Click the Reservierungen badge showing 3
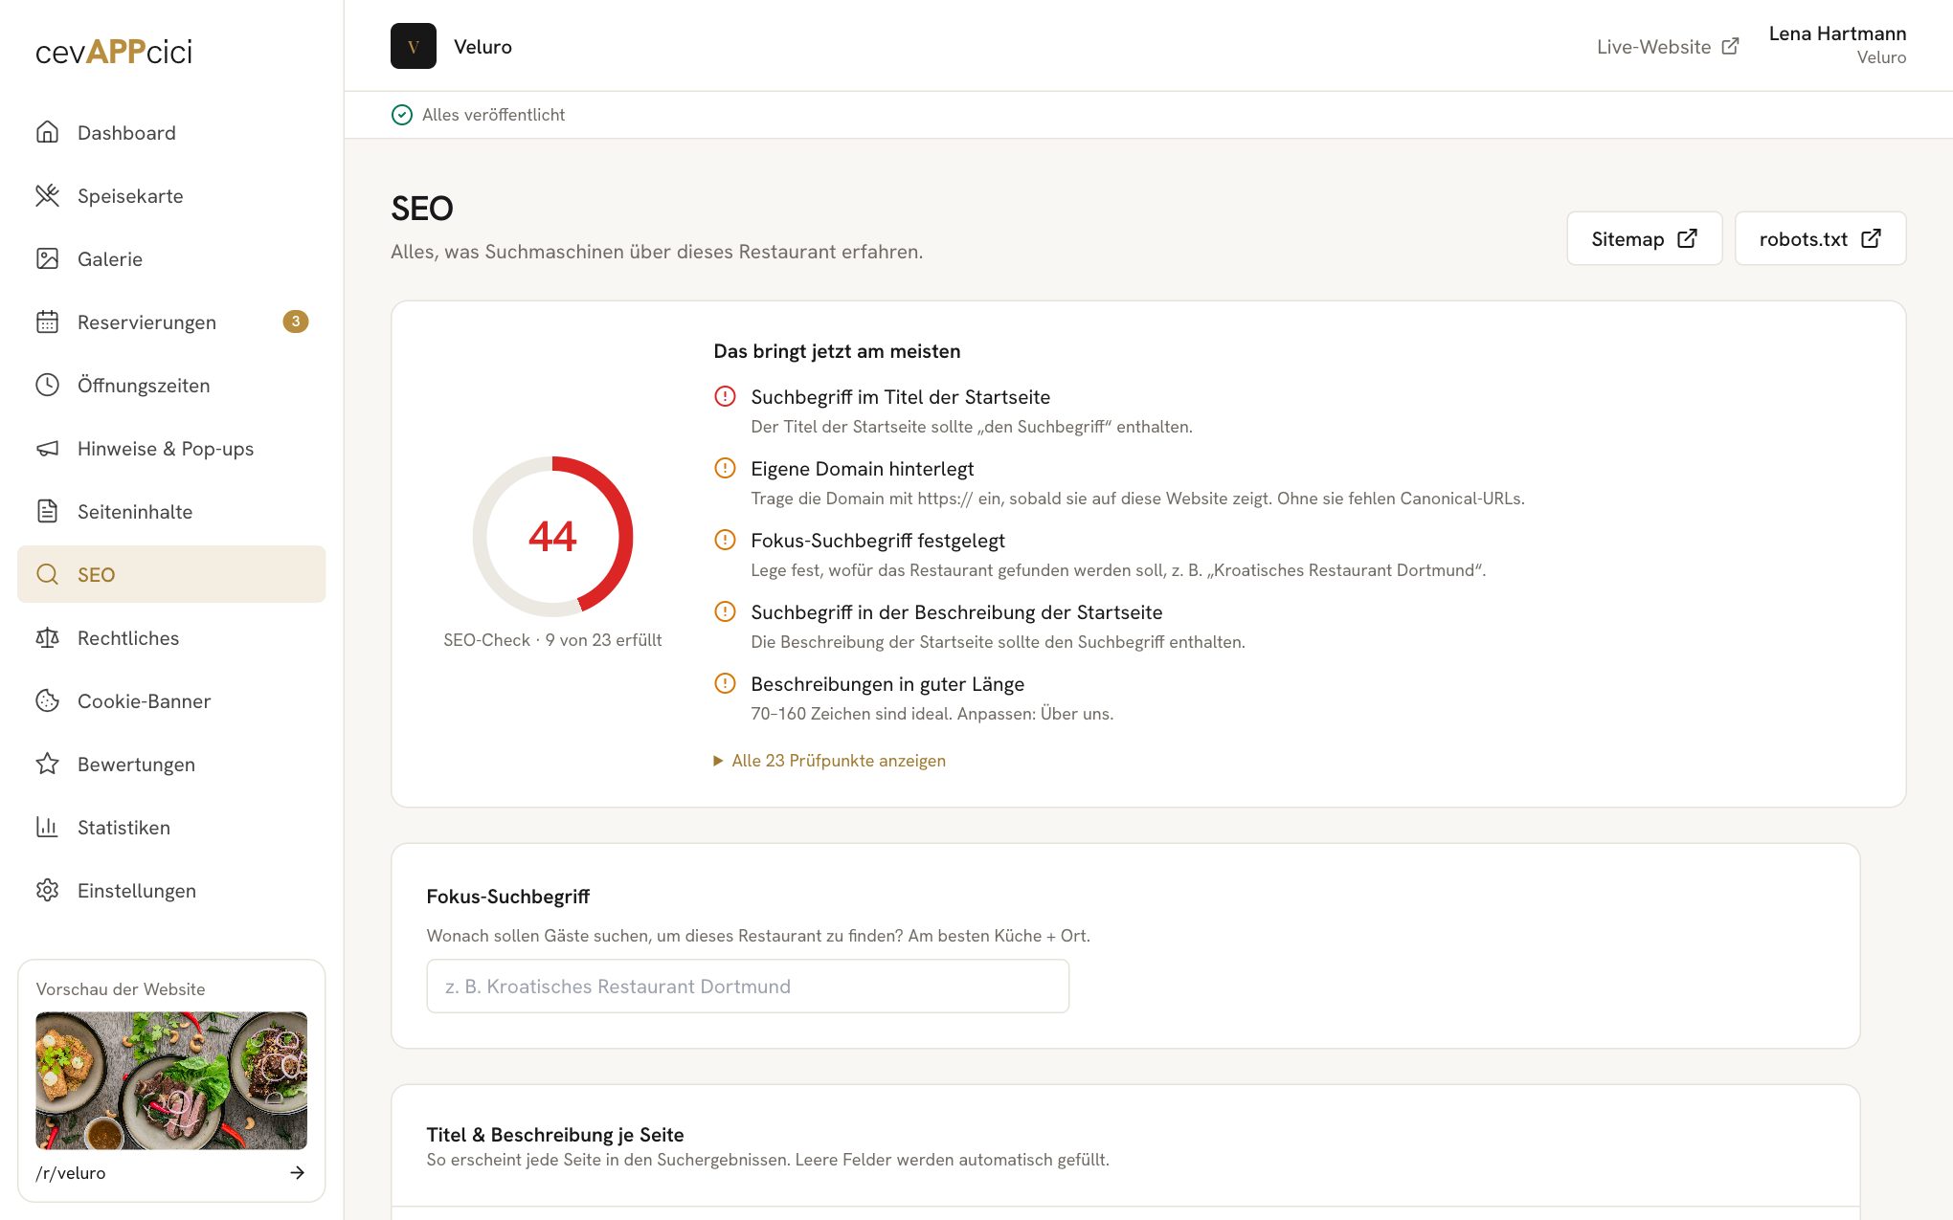1953x1220 pixels. [x=295, y=322]
